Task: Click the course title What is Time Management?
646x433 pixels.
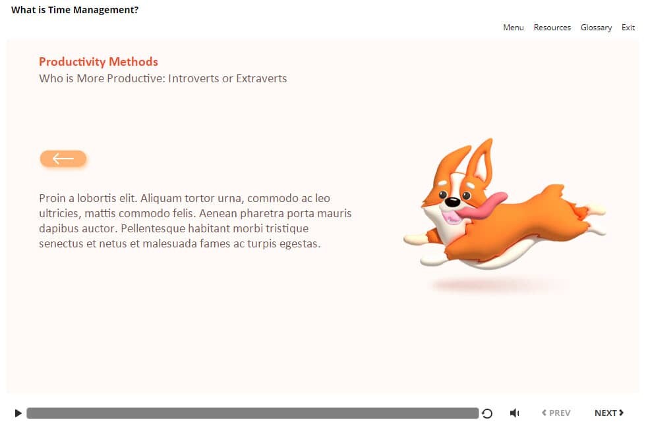Action: (x=74, y=10)
